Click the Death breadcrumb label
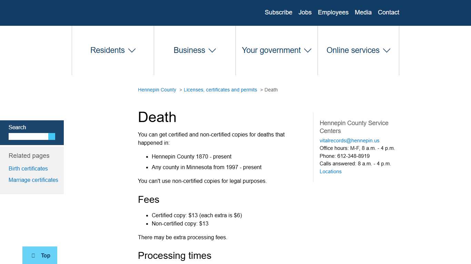The image size is (471, 264). click(x=271, y=90)
